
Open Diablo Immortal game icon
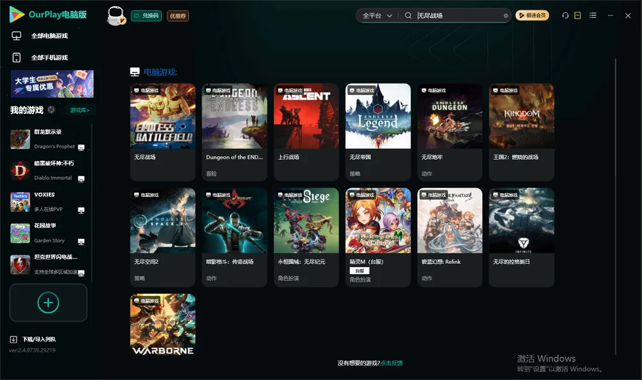[20, 171]
